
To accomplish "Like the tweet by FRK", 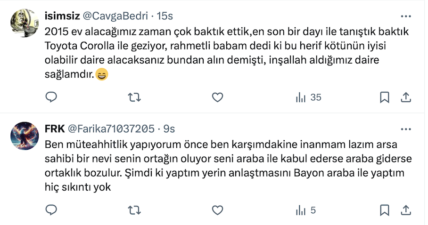I will (x=217, y=210).
